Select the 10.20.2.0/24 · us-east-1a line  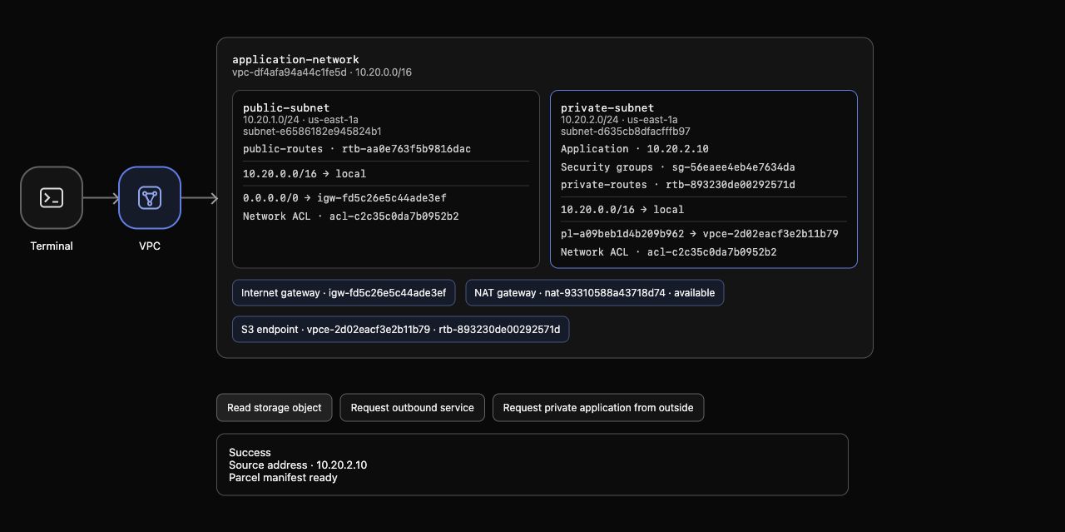(619, 120)
